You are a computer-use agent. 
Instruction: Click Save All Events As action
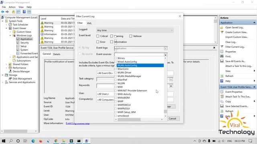pyautogui.click(x=235, y=61)
